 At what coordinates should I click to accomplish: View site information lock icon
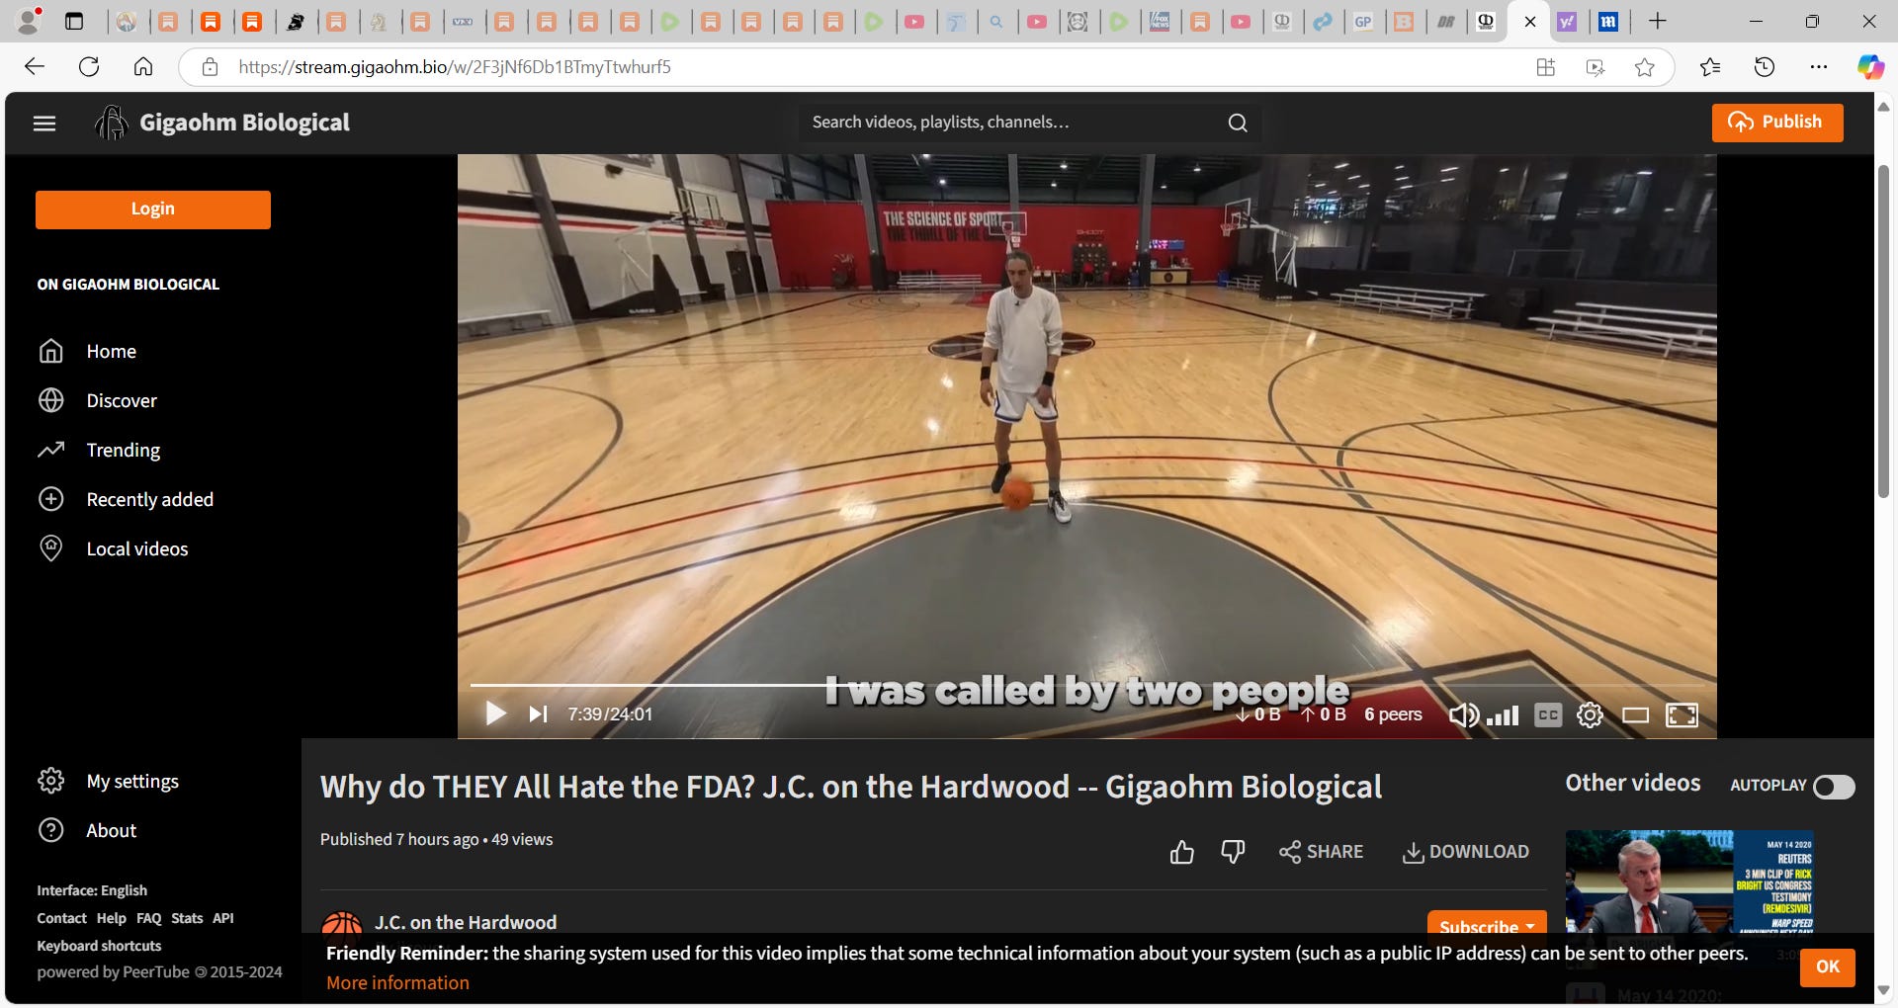(x=210, y=67)
